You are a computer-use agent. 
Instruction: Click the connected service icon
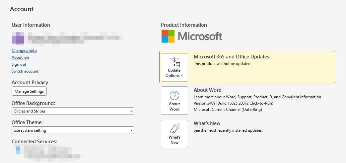(18, 150)
